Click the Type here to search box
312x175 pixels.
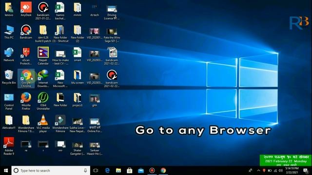click(x=51, y=171)
